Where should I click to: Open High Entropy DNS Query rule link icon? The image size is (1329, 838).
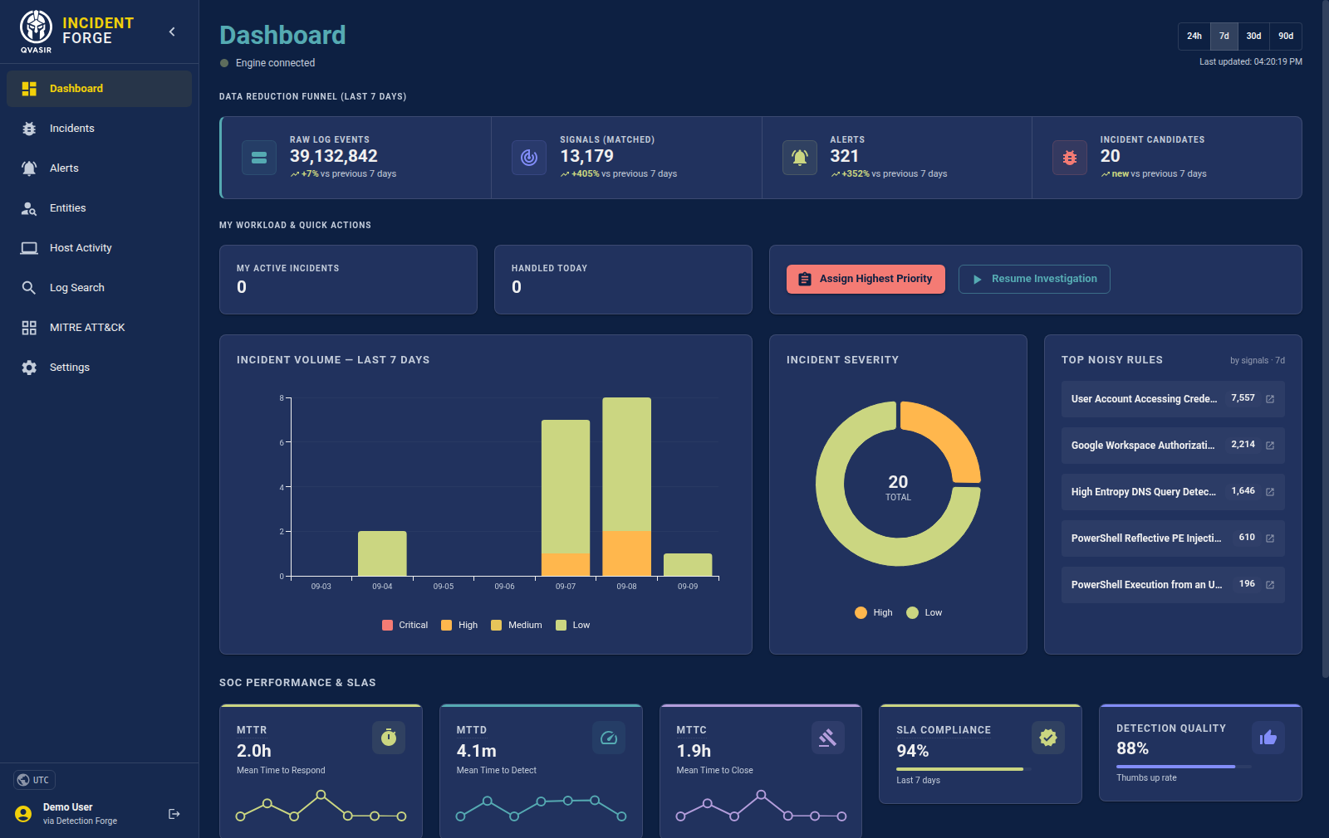point(1270,492)
